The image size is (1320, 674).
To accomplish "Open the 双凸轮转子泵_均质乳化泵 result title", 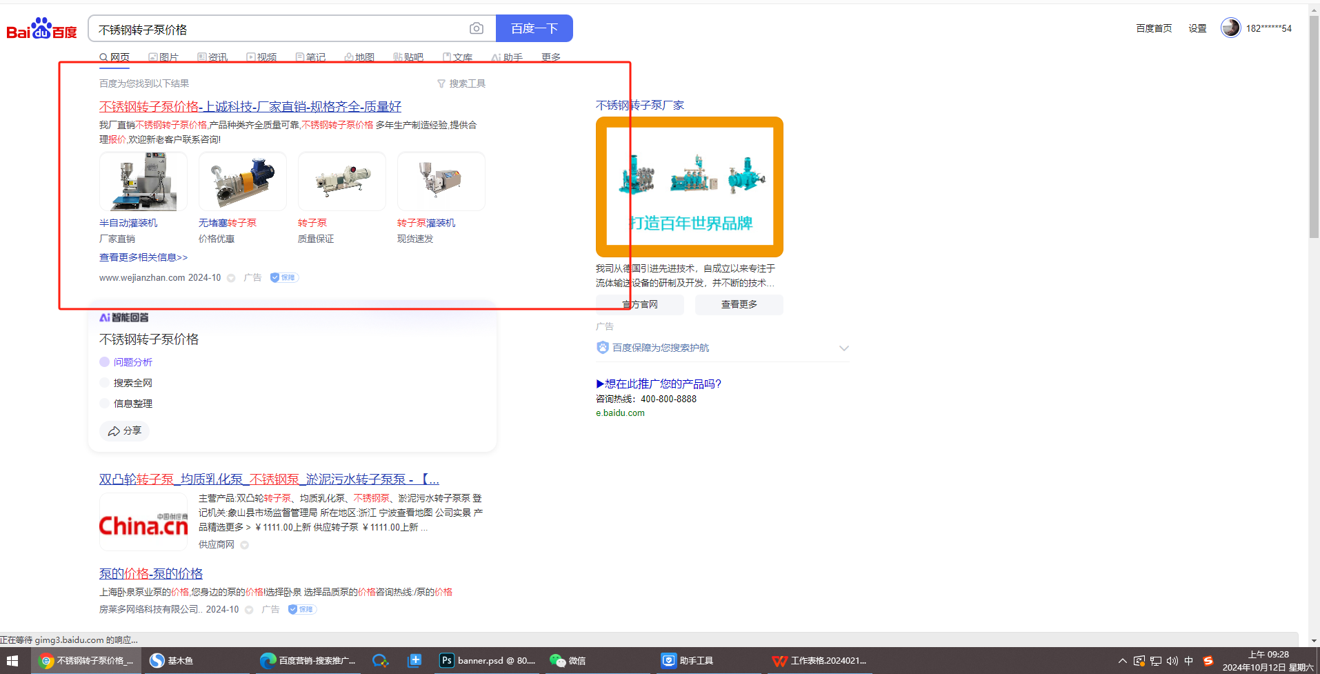I will [269, 479].
